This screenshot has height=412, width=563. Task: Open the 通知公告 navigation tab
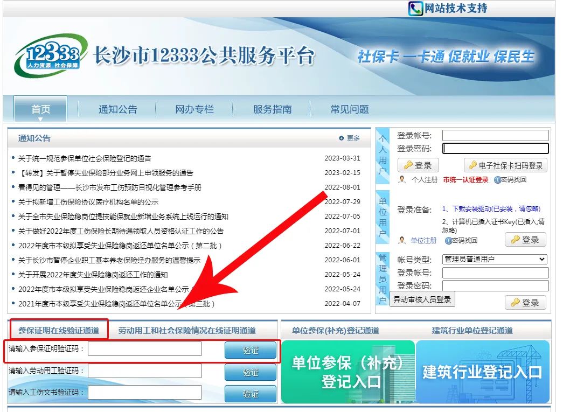click(117, 109)
